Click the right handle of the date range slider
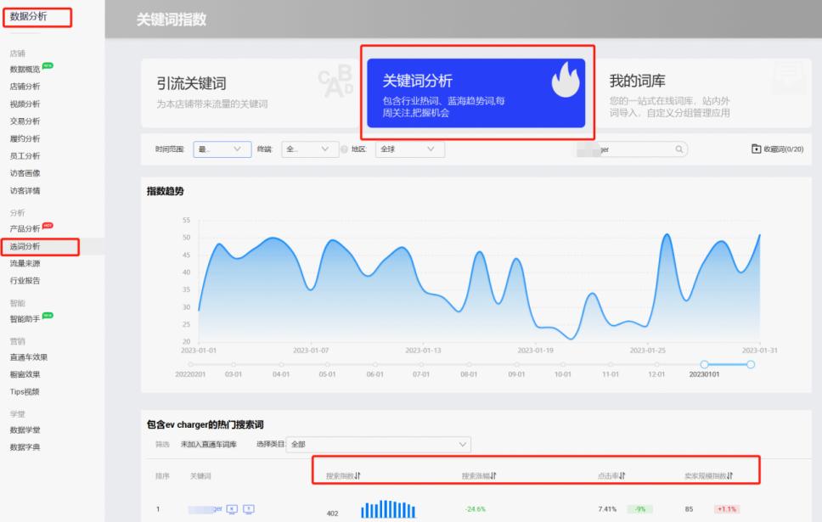 click(x=750, y=365)
